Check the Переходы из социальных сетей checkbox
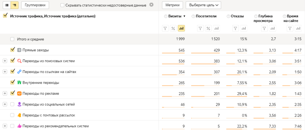Image resolution: width=305 pixels, height=130 pixels. pyautogui.click(x=12, y=104)
